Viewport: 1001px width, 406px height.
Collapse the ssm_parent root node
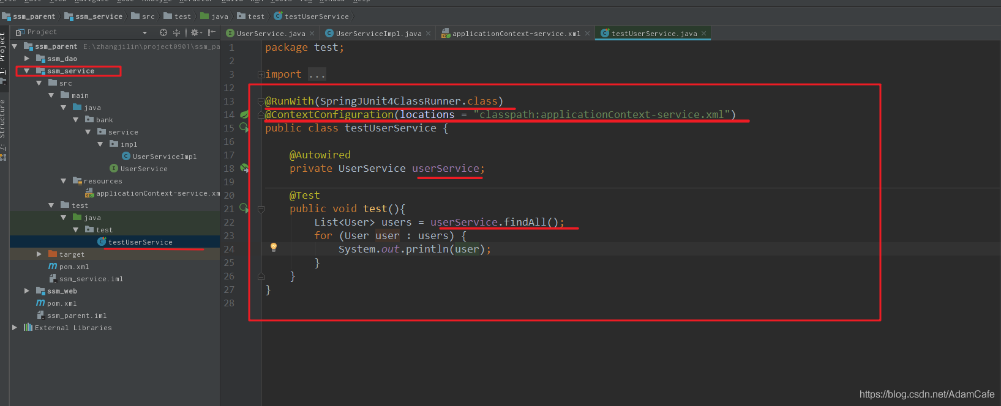pos(15,46)
